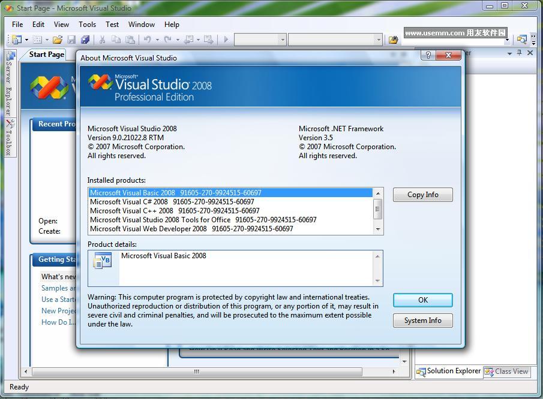Click the New Project link under Getting Started
The image size is (543, 399).
[58, 311]
